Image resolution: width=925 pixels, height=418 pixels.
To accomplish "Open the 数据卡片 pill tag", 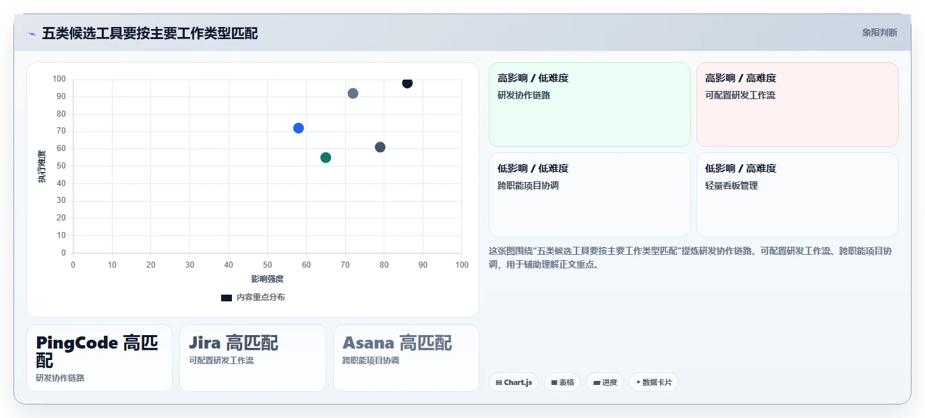I will tap(654, 382).
